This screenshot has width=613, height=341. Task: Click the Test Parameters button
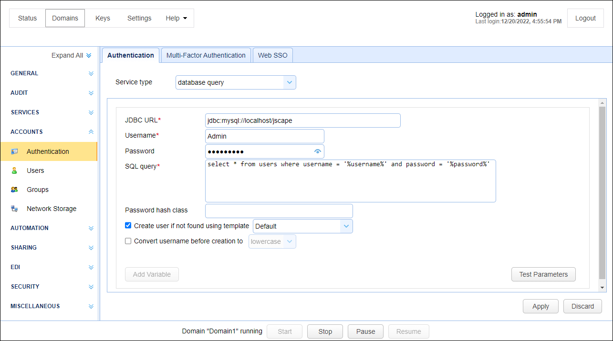tap(543, 274)
